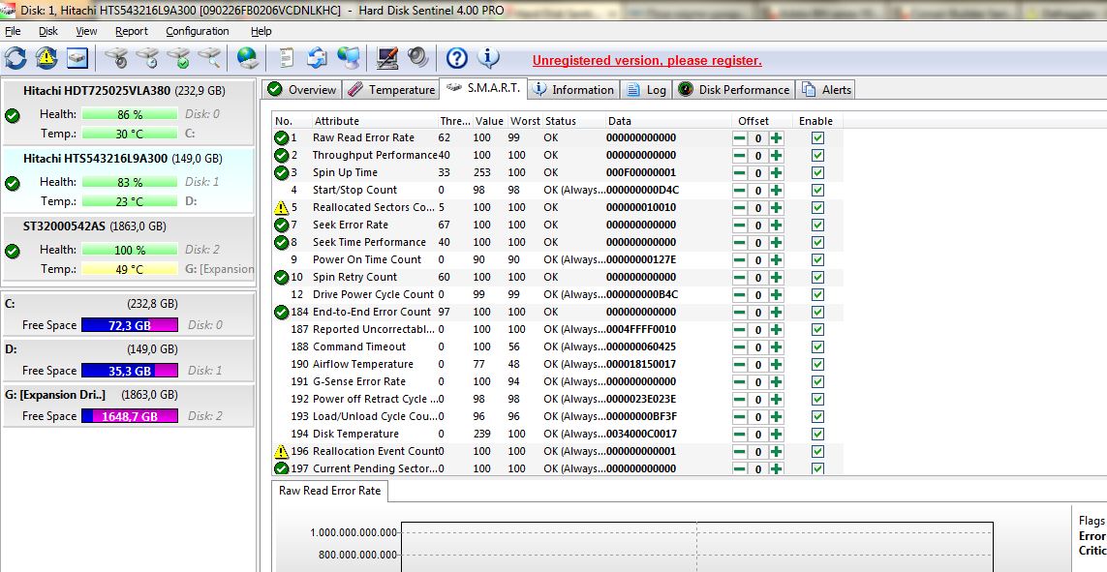The image size is (1107, 572).
Task: Switch to the Temperature tab
Action: 392,90
